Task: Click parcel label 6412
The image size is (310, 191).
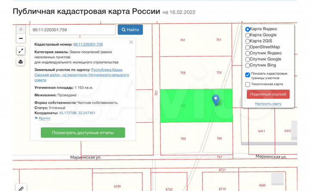Action: pos(288,131)
